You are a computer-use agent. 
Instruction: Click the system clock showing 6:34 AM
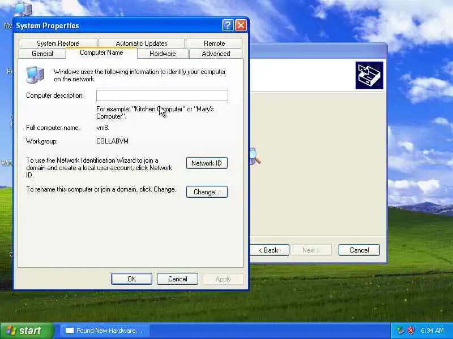(x=432, y=331)
